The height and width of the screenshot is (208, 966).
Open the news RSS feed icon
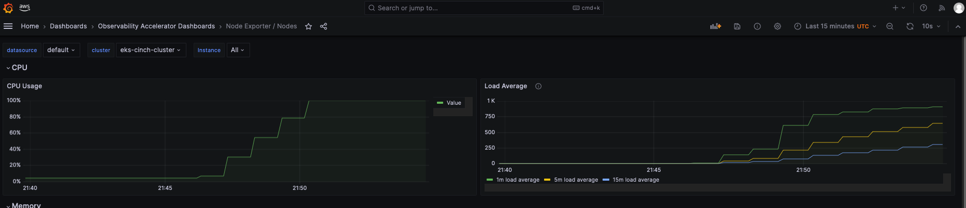tap(942, 8)
